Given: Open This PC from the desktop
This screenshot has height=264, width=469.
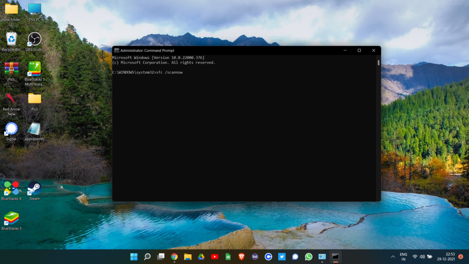Looking at the screenshot, I should (35, 9).
